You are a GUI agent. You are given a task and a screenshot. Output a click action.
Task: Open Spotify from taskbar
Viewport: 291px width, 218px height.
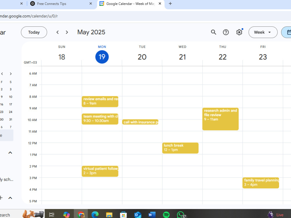[x=166, y=215]
